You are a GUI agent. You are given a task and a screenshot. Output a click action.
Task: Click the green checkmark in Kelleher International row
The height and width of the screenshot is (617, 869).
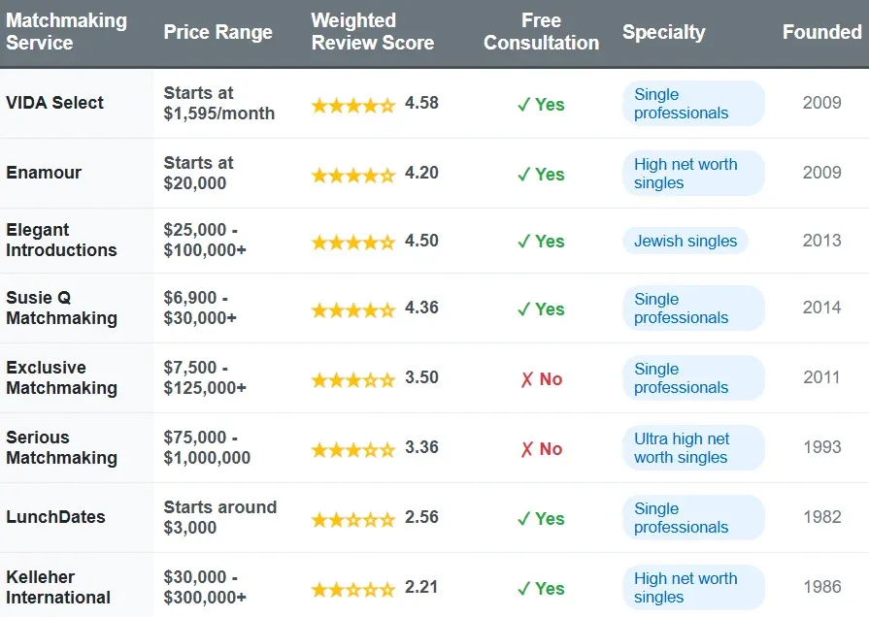tap(523, 589)
